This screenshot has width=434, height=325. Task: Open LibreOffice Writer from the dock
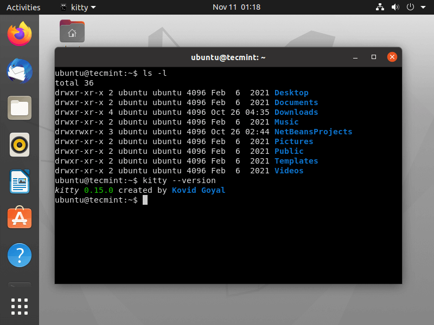tap(19, 181)
